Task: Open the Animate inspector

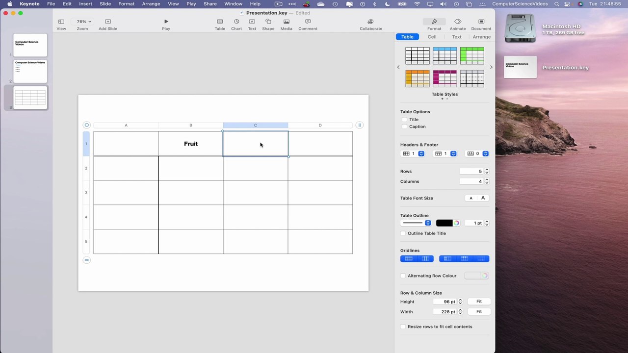Action: tap(458, 24)
